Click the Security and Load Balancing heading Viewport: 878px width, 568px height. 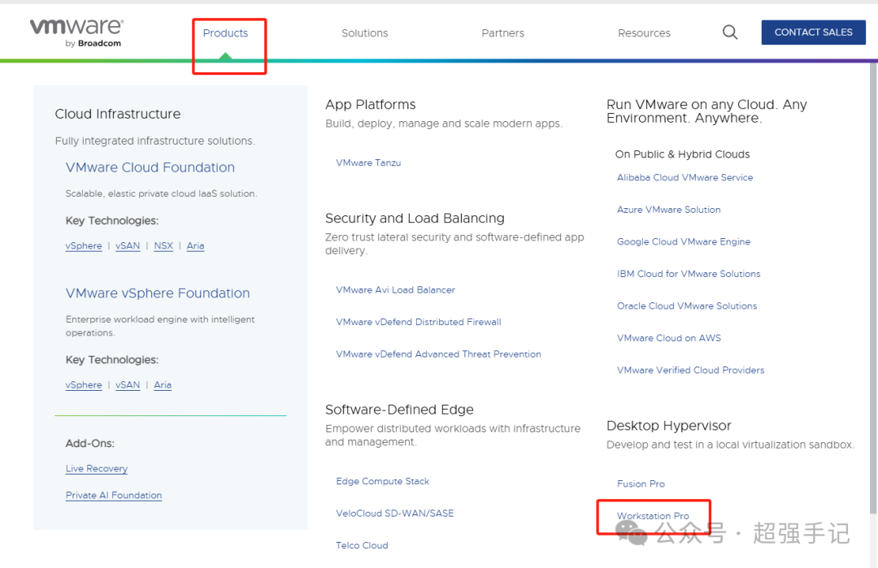coord(415,219)
